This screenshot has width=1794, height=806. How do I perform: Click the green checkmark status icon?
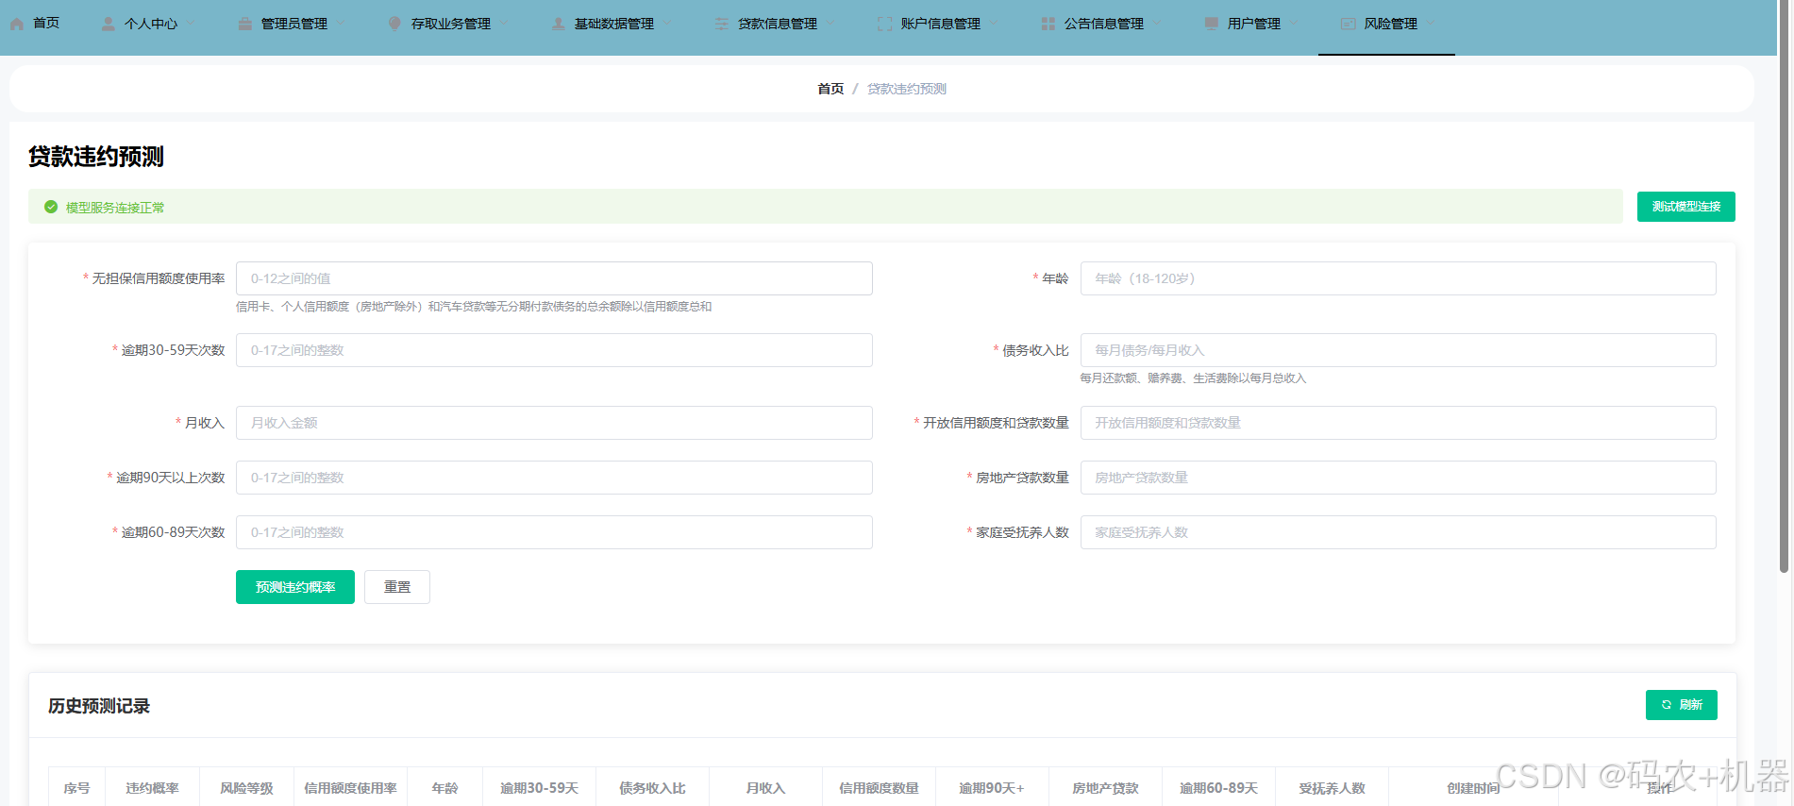(51, 207)
